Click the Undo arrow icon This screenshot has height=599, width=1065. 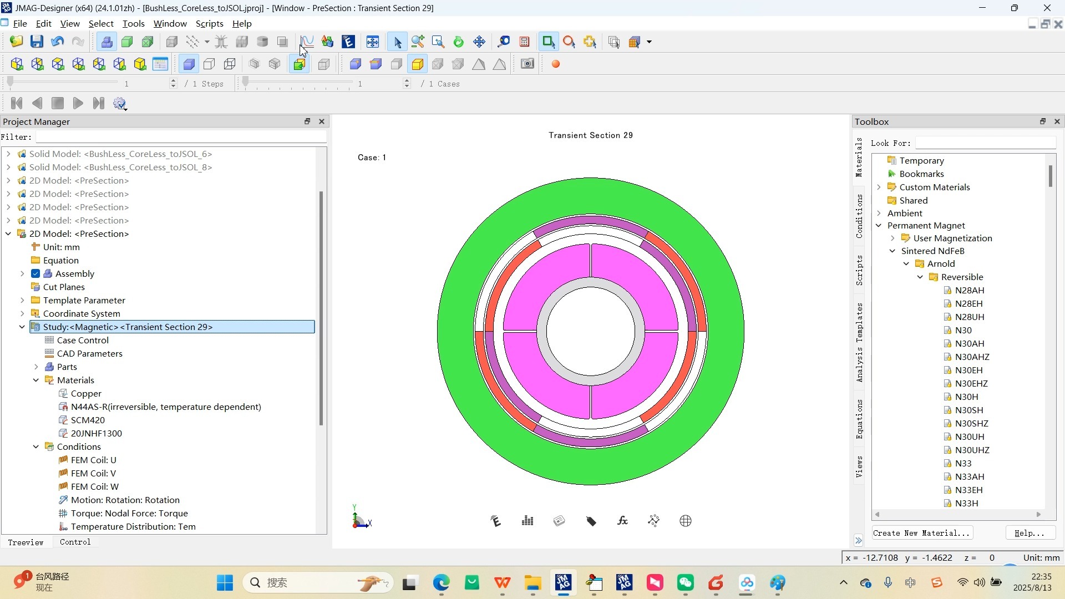57,42
